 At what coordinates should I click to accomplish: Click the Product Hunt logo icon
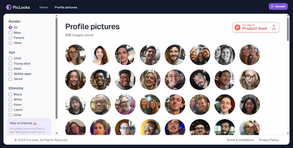[x=237, y=27]
